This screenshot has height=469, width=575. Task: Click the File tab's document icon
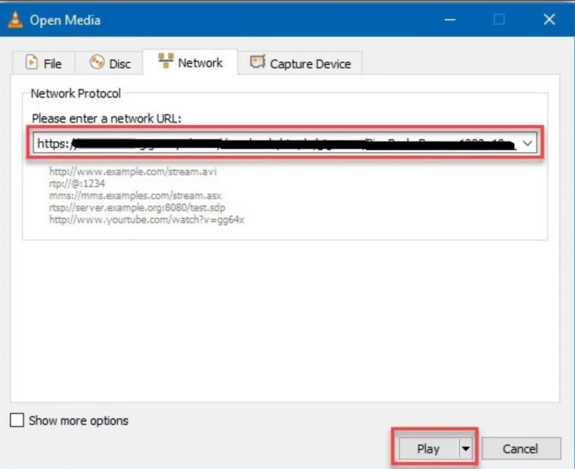(31, 63)
